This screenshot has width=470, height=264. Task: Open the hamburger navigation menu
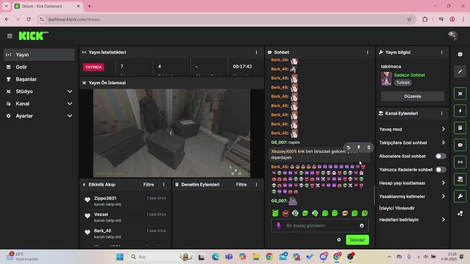(10, 36)
